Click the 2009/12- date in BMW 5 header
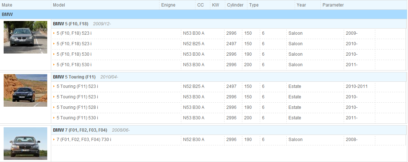 pos(102,24)
